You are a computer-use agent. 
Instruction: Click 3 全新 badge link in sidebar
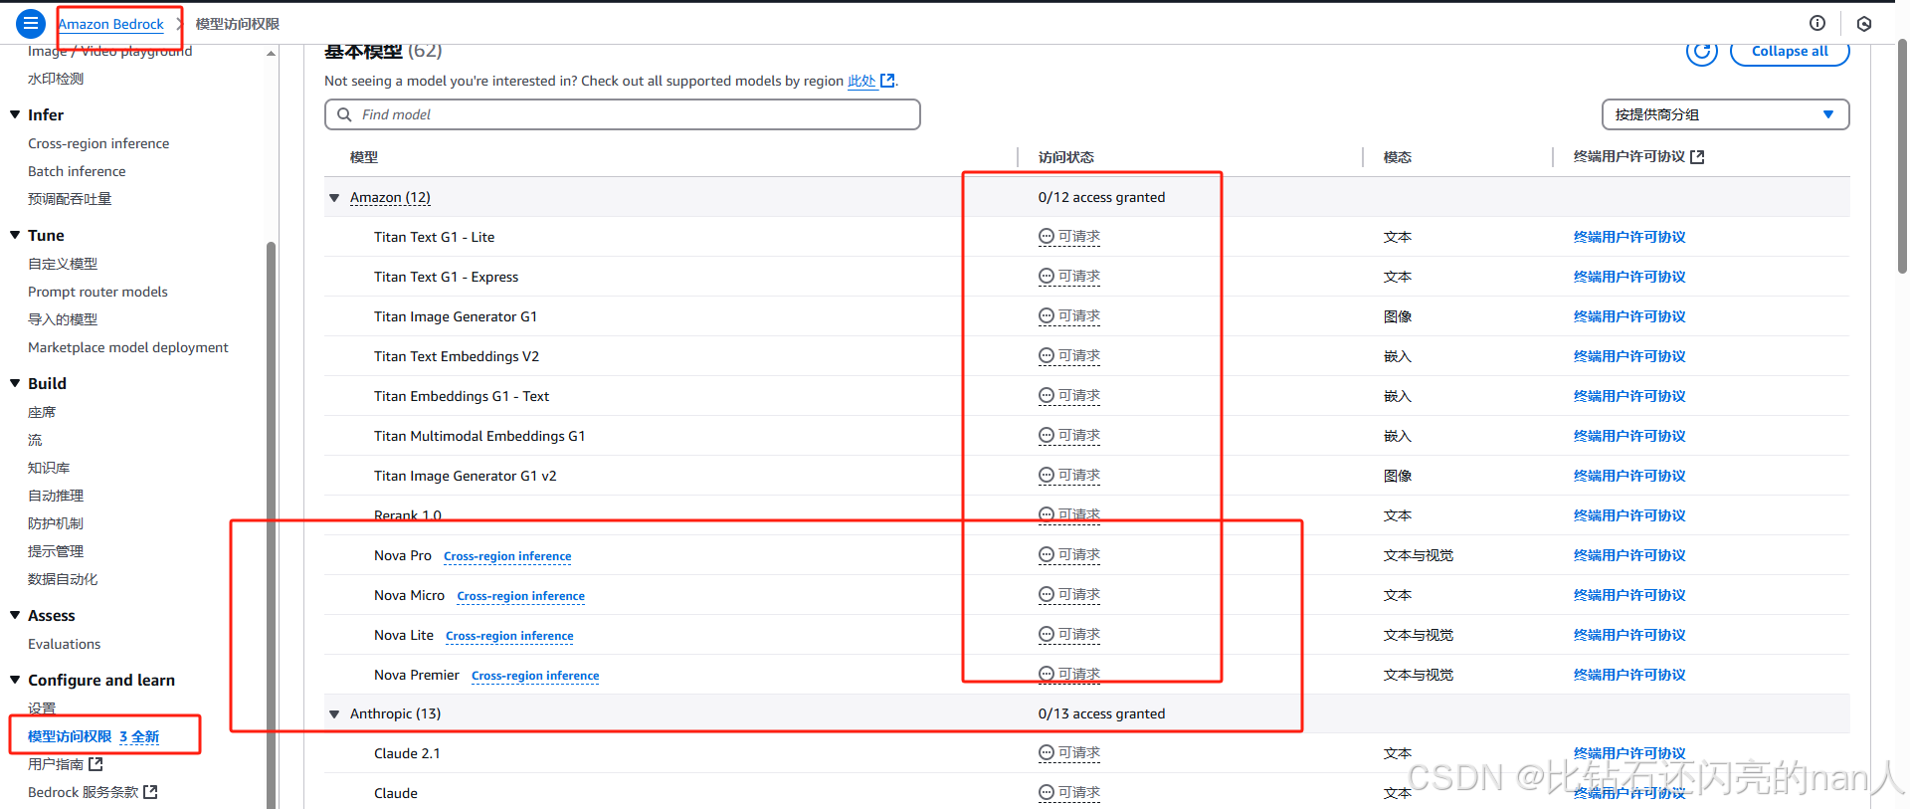point(139,736)
